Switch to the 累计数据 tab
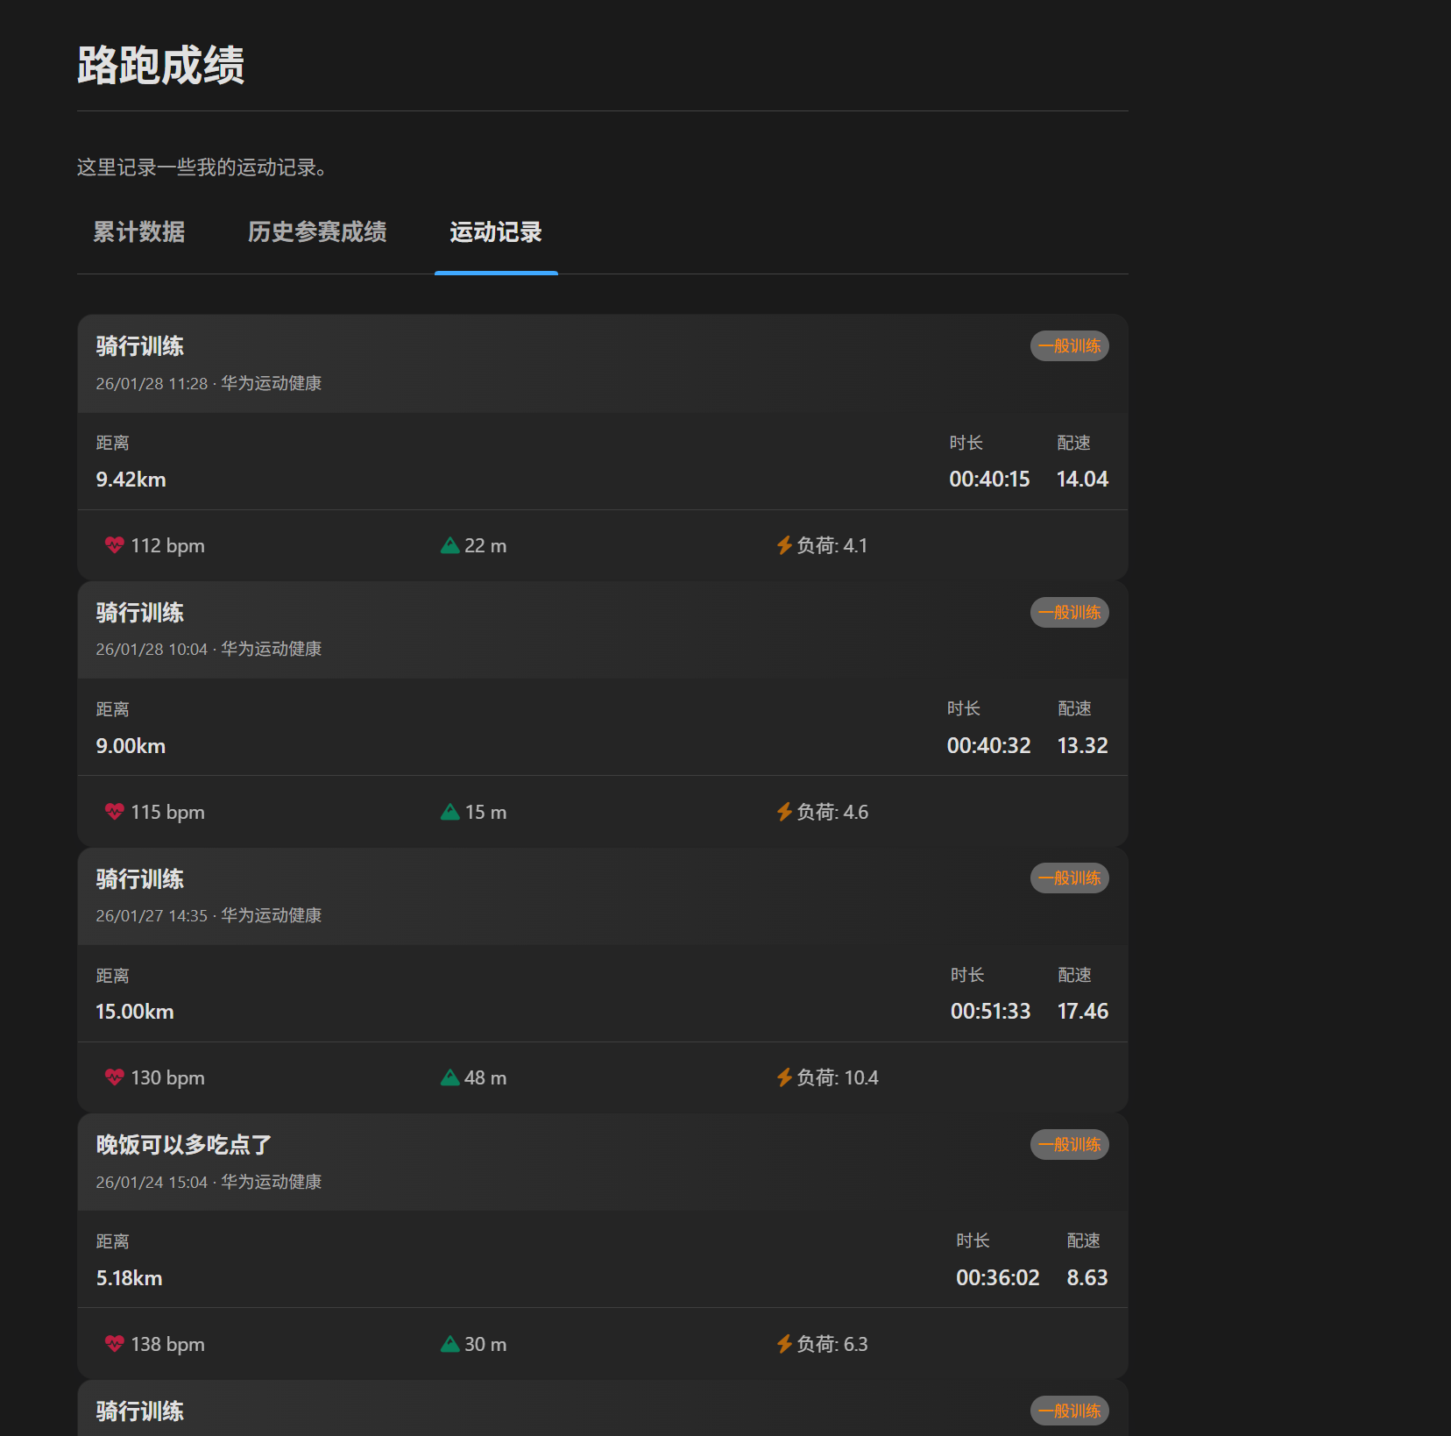The image size is (1451, 1436). pos(139,232)
